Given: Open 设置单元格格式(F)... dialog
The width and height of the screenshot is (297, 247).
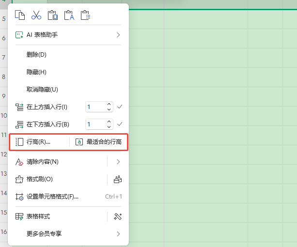Looking at the screenshot, I should (x=52, y=197).
